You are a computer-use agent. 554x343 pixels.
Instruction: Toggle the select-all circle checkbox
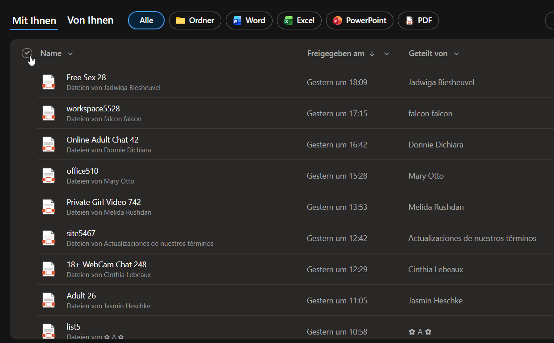(27, 53)
